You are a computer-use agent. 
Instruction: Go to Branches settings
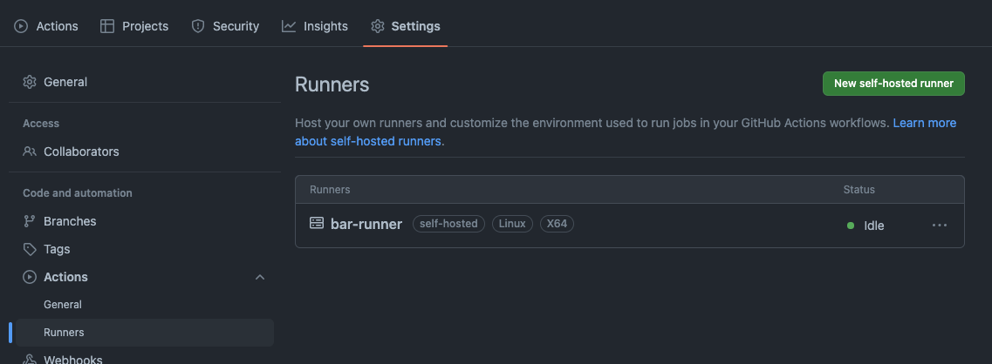pyautogui.click(x=144, y=221)
